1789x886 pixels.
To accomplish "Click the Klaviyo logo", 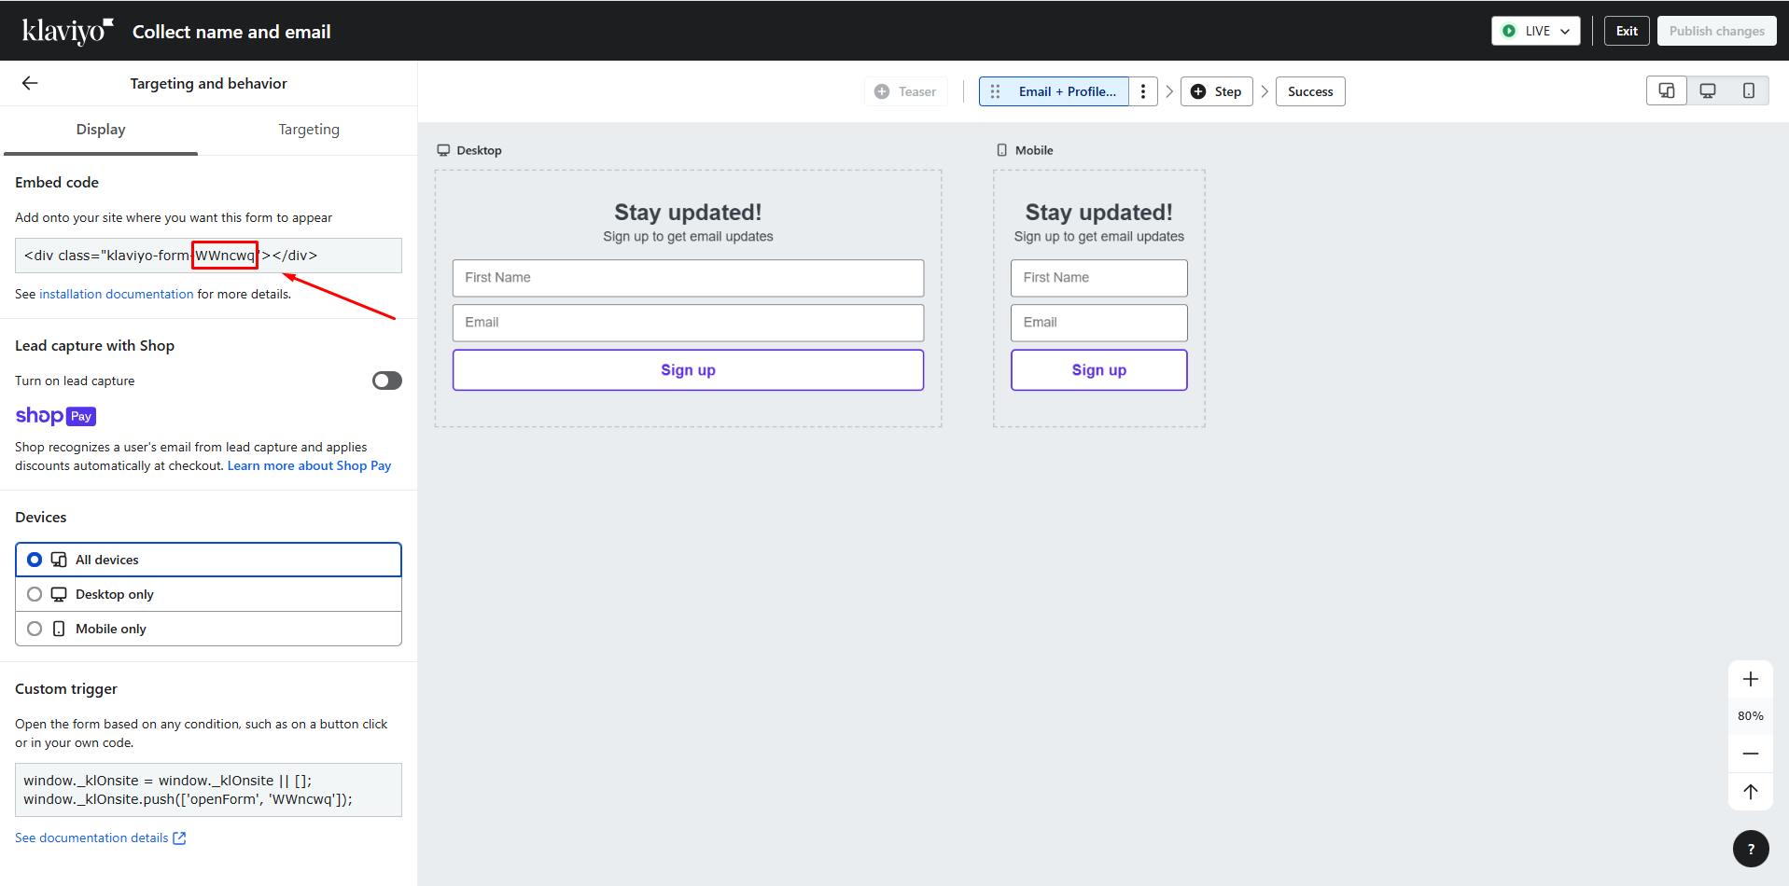I will (x=67, y=31).
